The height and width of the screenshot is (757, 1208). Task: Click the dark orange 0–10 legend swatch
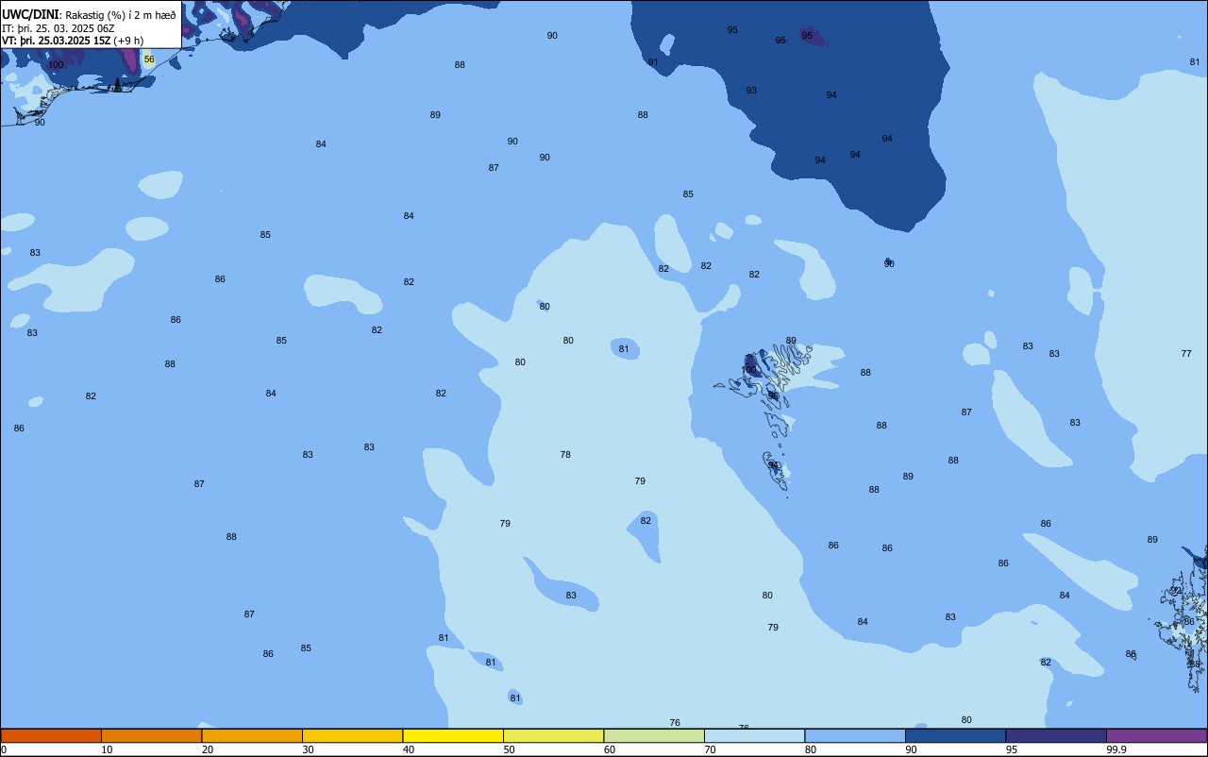[51, 735]
